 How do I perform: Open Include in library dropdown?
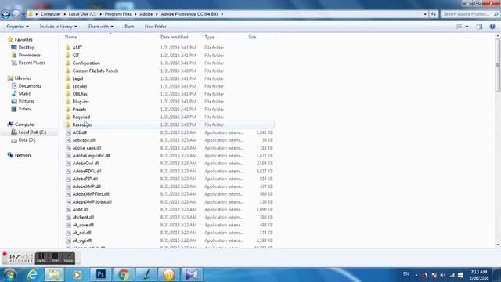coord(58,27)
